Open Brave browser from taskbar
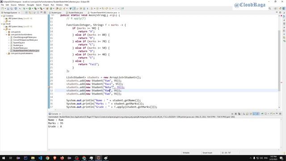286x161 pixels. coord(55,158)
